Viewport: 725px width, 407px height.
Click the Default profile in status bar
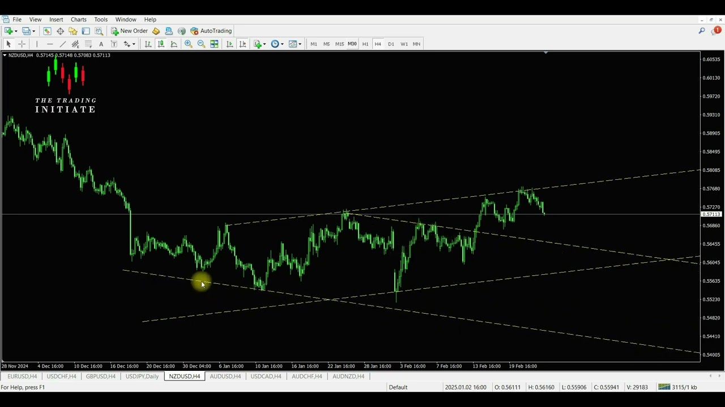pos(398,387)
